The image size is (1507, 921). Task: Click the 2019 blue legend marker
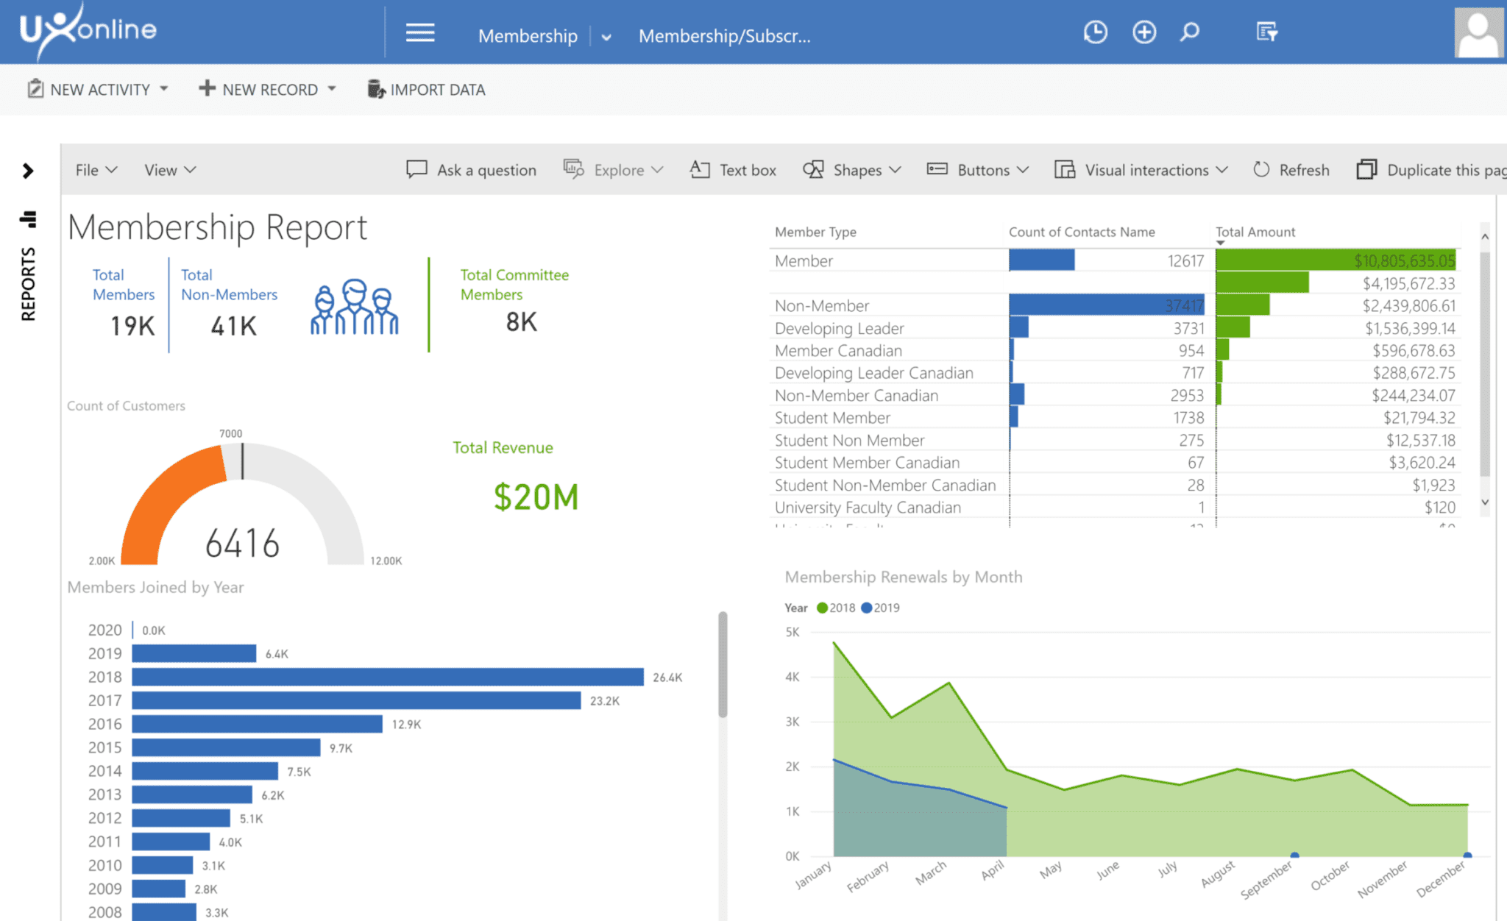[866, 608]
